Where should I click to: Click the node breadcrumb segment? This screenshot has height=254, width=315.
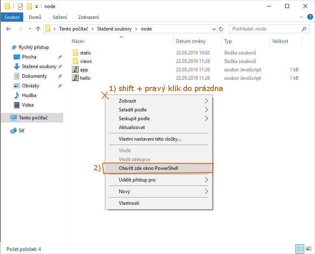click(x=146, y=29)
